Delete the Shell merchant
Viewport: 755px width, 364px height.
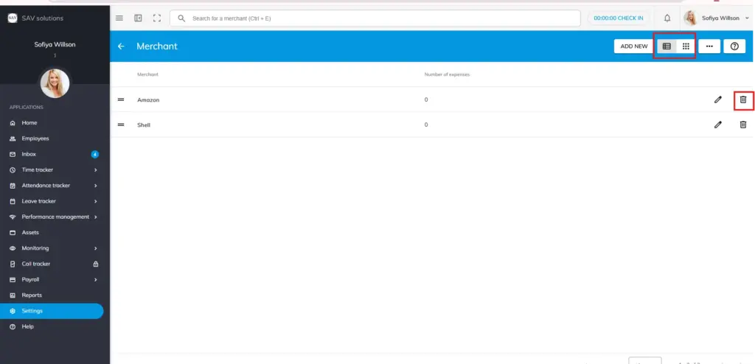743,125
